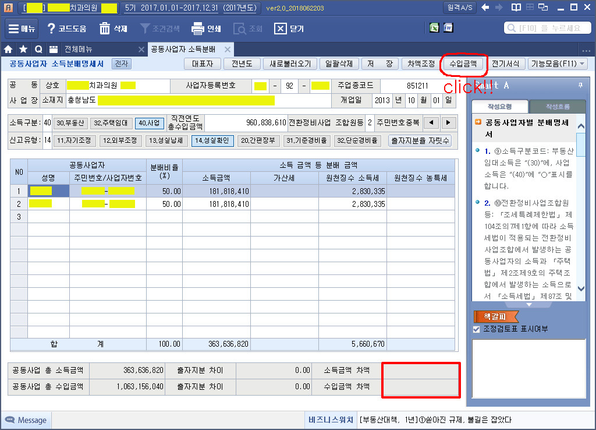Open the 작성흐름 help tab
Screen dimensions: 596x430
[x=558, y=107]
